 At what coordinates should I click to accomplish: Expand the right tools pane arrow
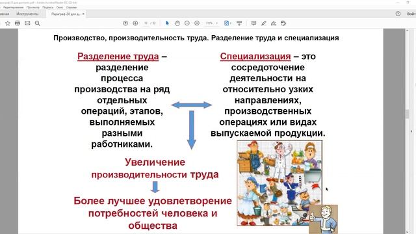tap(412, 131)
